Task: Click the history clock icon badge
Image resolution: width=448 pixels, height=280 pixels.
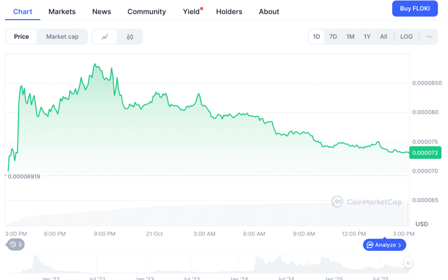Action: pyautogui.click(x=15, y=245)
